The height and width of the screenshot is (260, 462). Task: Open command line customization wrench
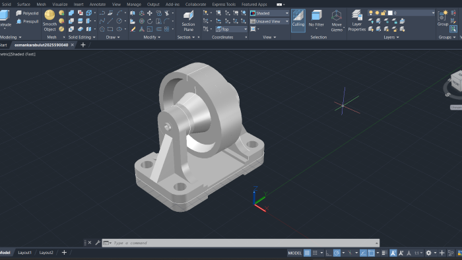click(x=98, y=243)
